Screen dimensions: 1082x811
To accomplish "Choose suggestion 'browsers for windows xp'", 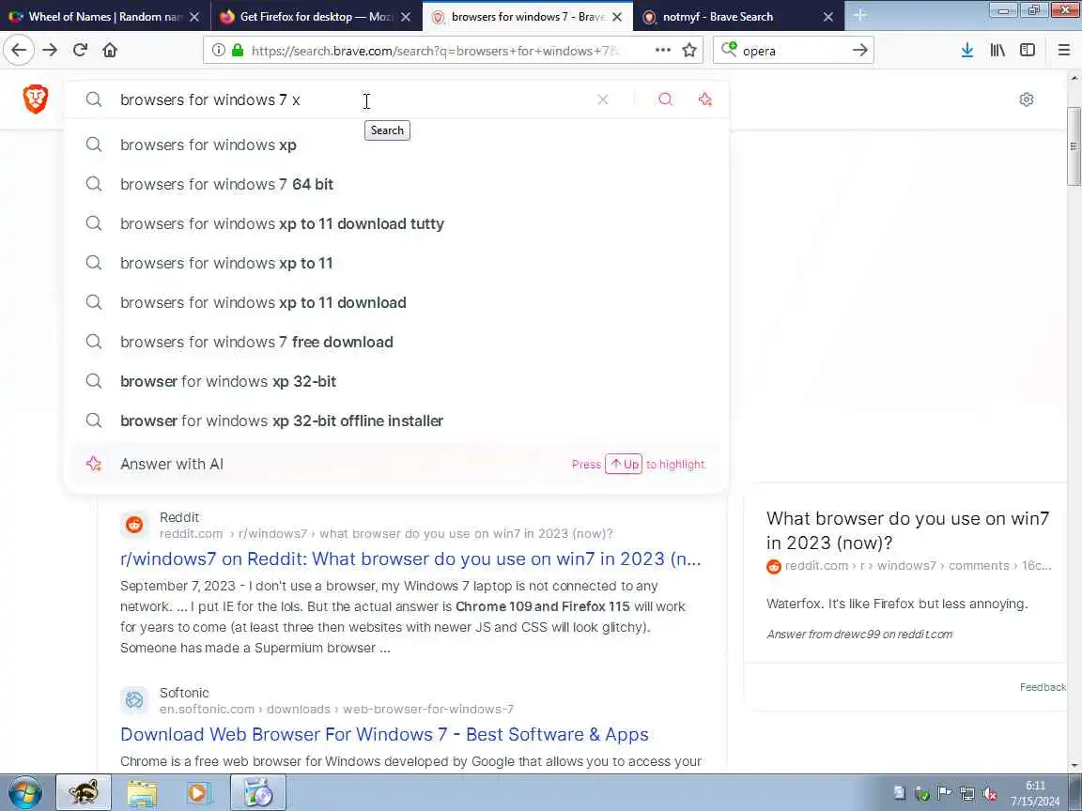I will click(x=396, y=145).
